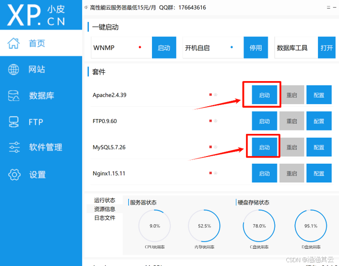339x266 pixels.
Task: Restart Nginx1.15.11 service
Action: (292, 173)
